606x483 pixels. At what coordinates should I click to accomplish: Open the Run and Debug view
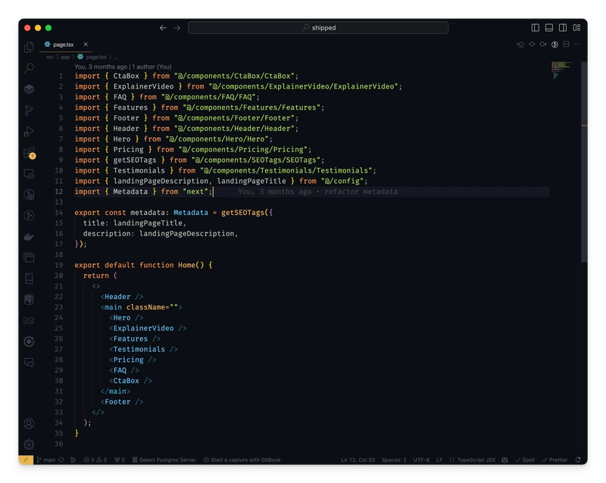click(29, 132)
